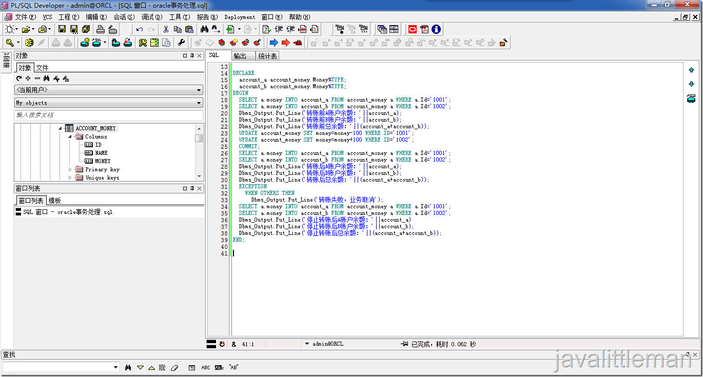Click the Find Next binoculars-with-arrow icon
703x377 pixels.
tap(216, 29)
